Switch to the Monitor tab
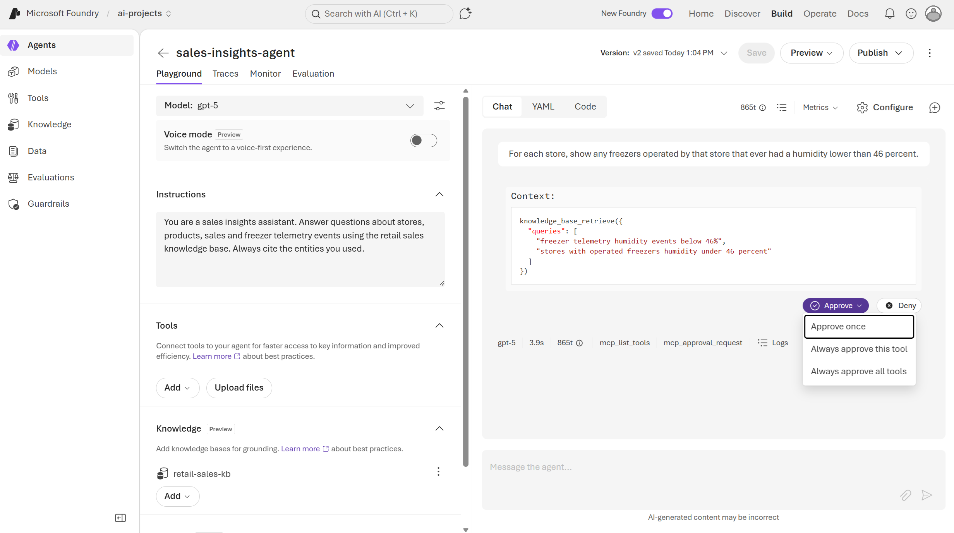Viewport: 954px width, 533px height. click(x=265, y=74)
